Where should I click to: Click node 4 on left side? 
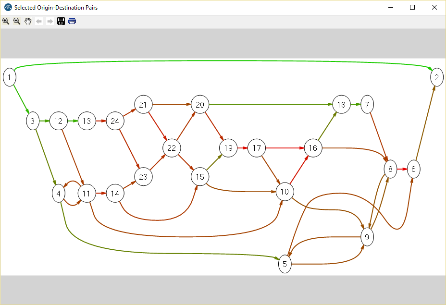coord(58,194)
